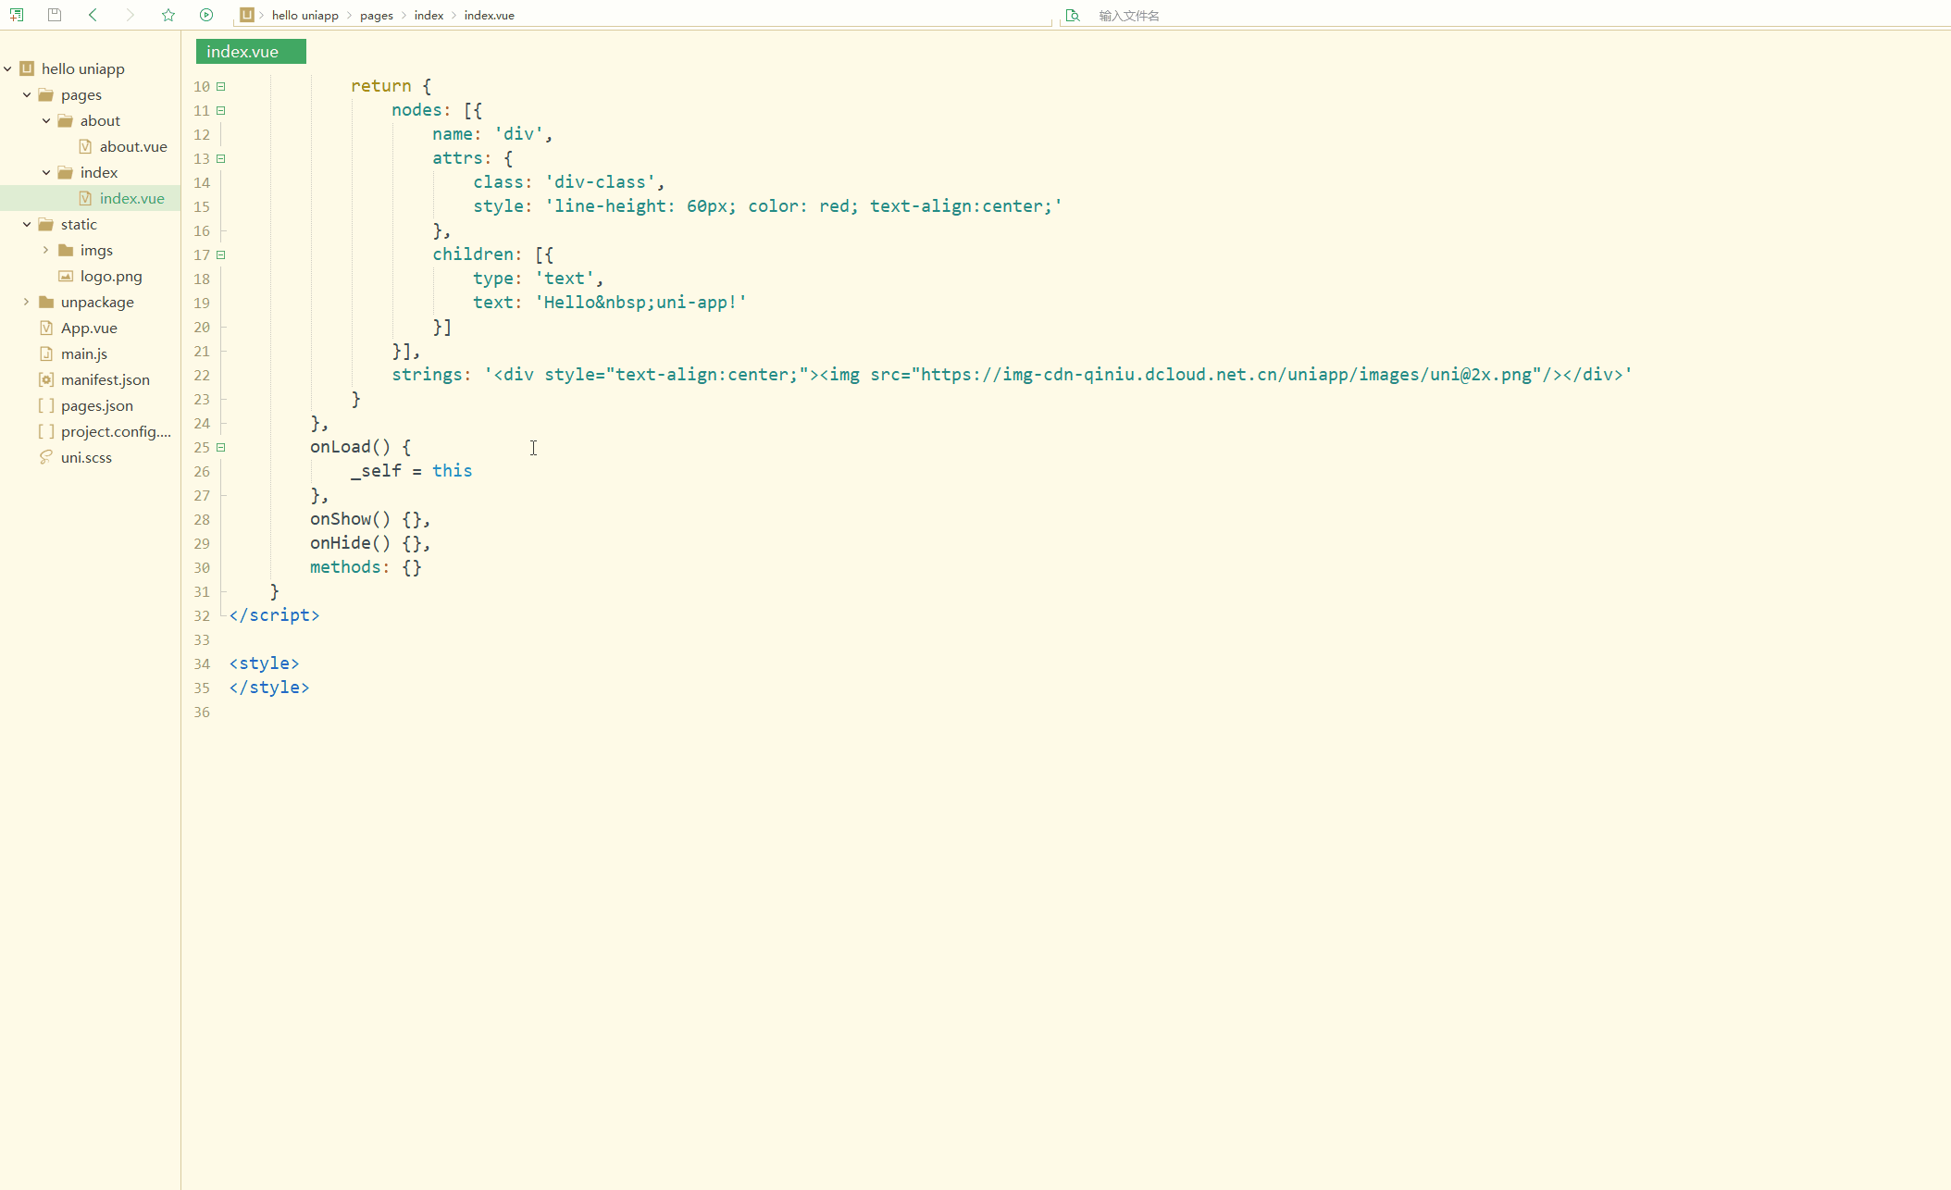The height and width of the screenshot is (1190, 1951).
Task: Click the unpackage folder icon
Action: (x=46, y=302)
